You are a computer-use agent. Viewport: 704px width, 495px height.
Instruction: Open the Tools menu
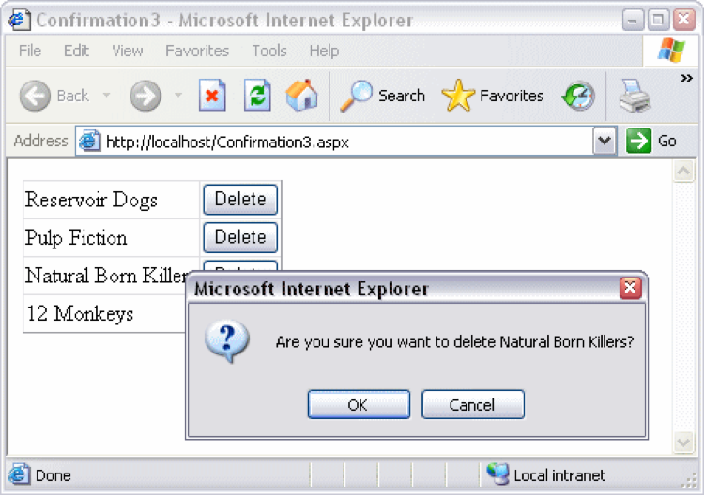click(x=269, y=51)
